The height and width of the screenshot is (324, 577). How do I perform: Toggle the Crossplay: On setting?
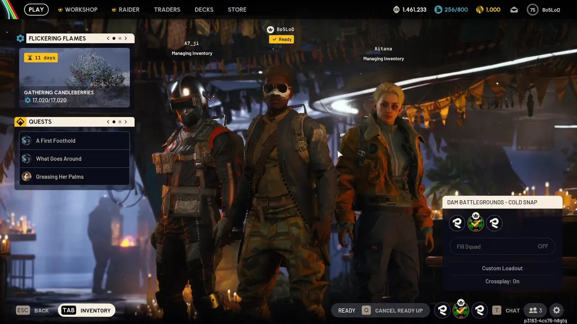click(x=502, y=281)
